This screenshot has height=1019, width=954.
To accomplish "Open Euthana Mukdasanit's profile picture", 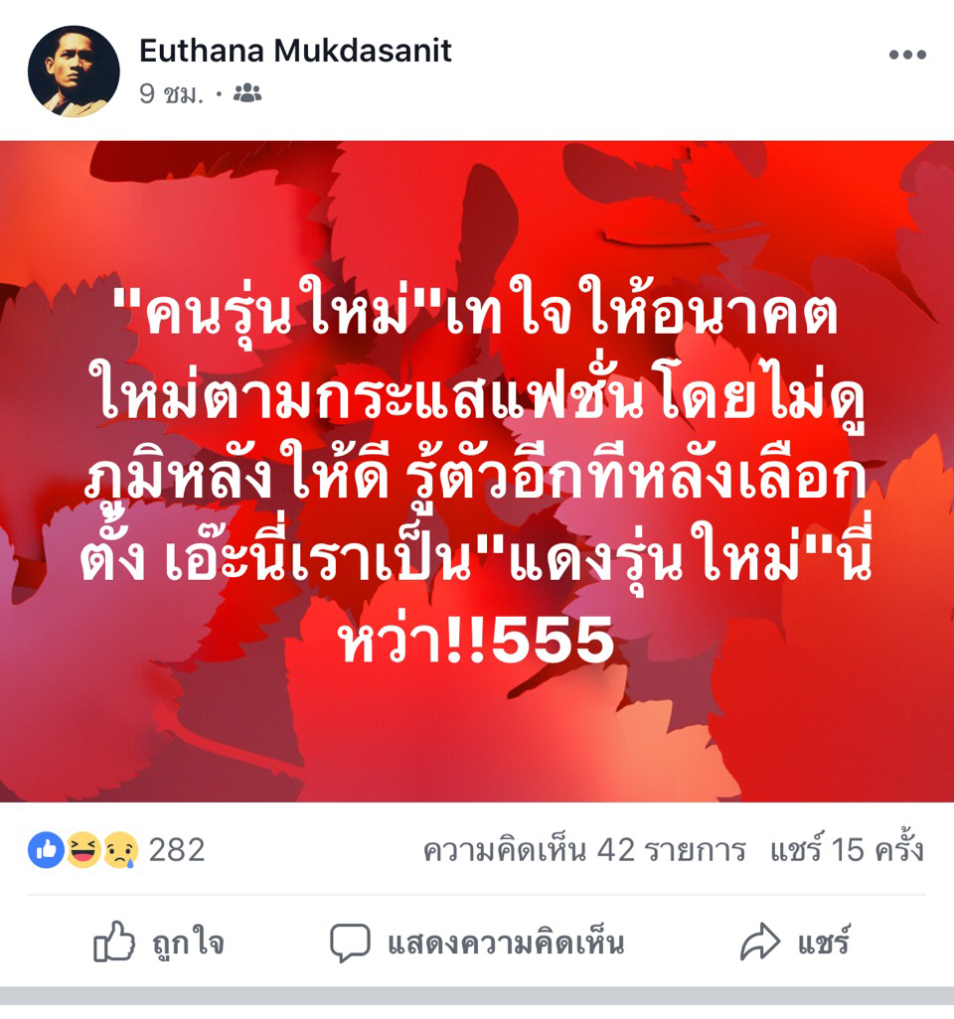I will click(74, 72).
